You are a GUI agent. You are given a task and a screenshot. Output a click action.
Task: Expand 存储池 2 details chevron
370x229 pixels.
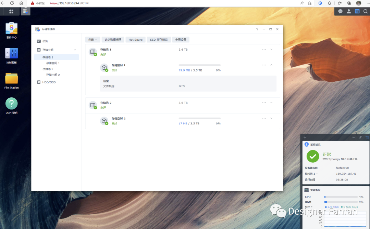tap(271, 103)
